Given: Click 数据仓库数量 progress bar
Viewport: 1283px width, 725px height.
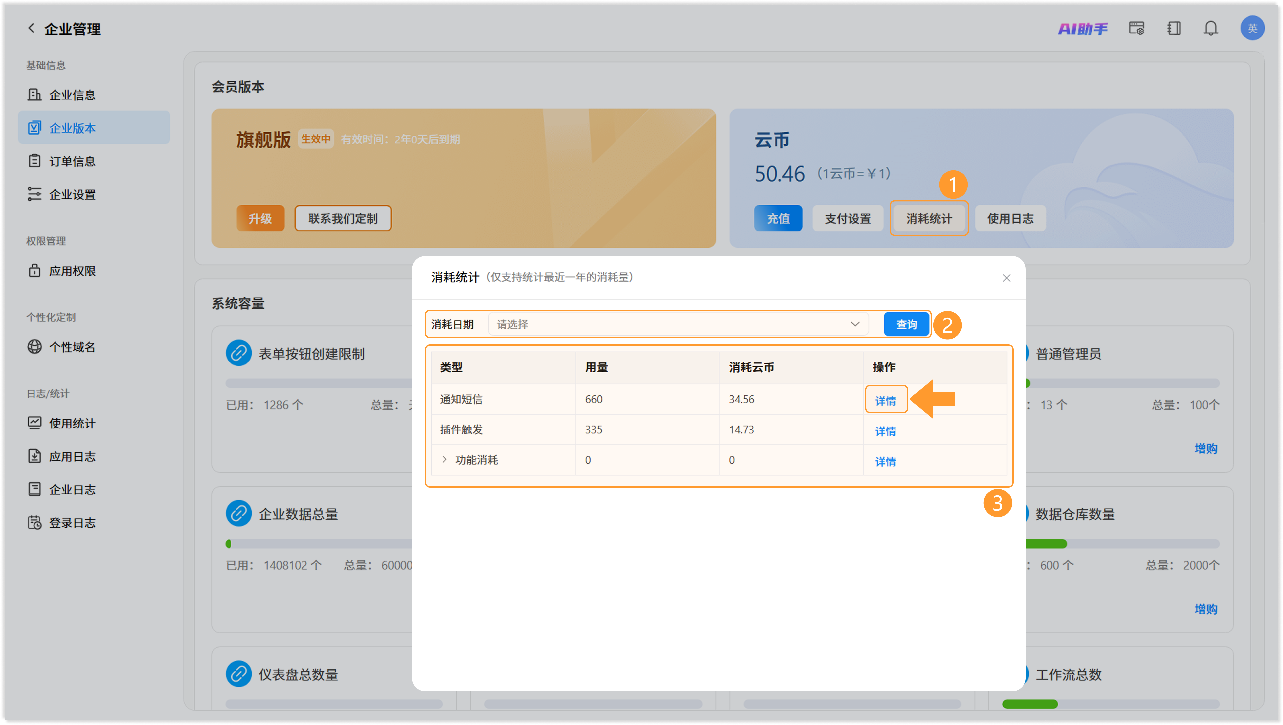Looking at the screenshot, I should 1122,543.
